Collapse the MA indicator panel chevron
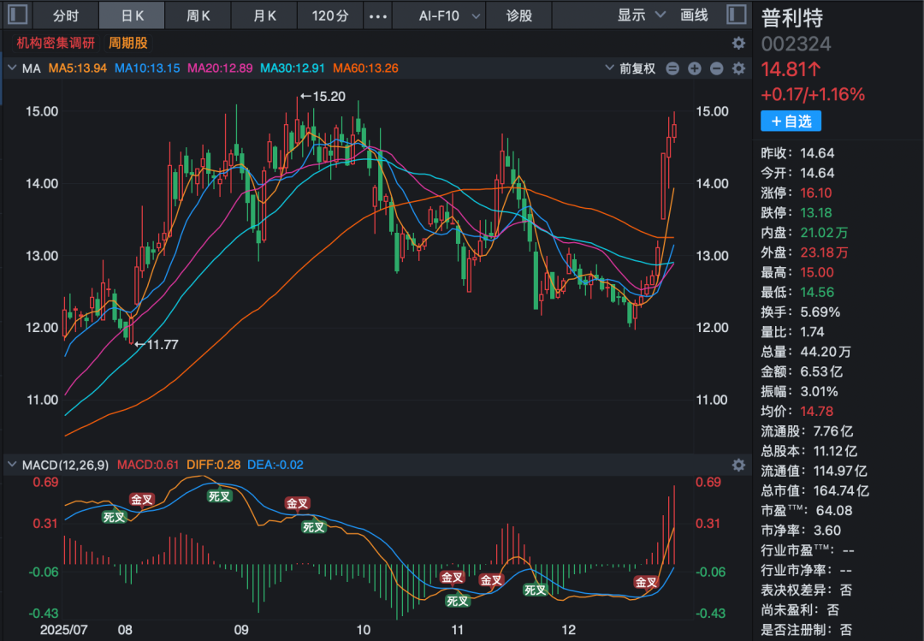Screen dimensions: 924x641 12,68
